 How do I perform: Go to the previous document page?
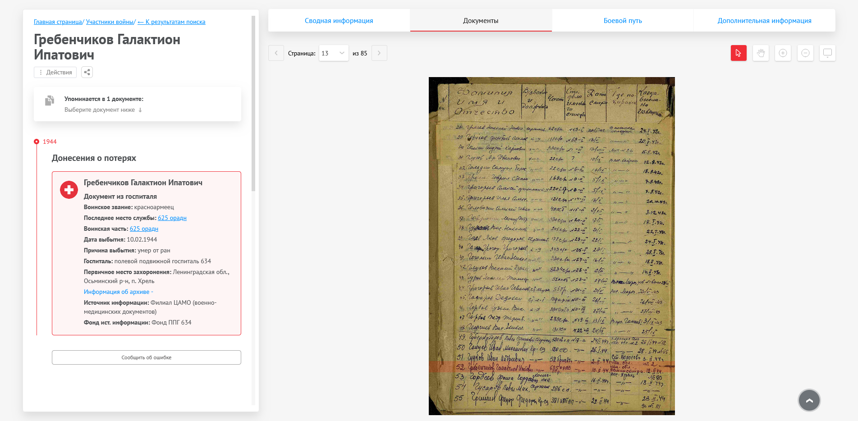pos(276,53)
